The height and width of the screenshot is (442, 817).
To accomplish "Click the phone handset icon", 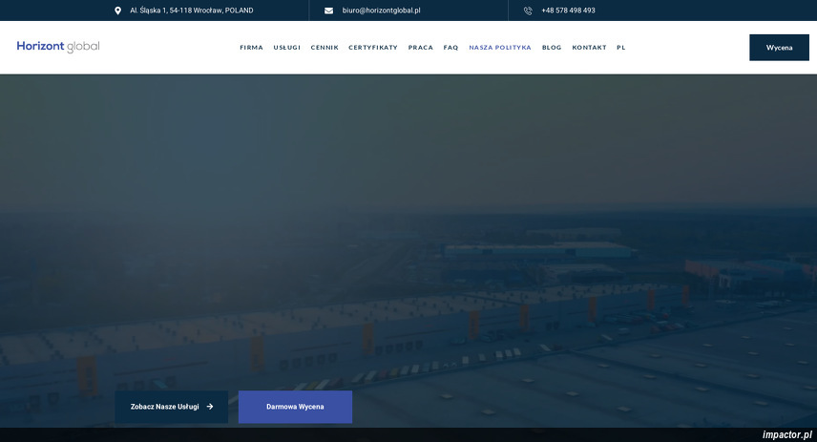I will tap(528, 11).
